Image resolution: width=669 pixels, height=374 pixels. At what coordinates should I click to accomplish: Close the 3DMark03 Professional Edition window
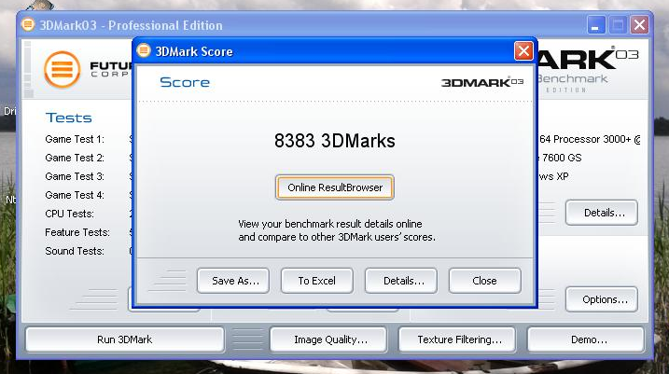click(639, 25)
